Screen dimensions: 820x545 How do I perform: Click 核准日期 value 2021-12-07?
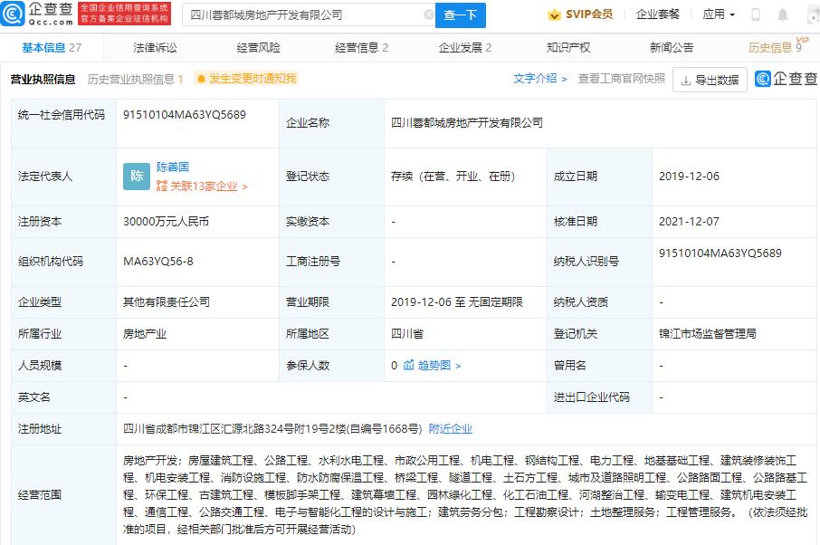pyautogui.click(x=689, y=222)
